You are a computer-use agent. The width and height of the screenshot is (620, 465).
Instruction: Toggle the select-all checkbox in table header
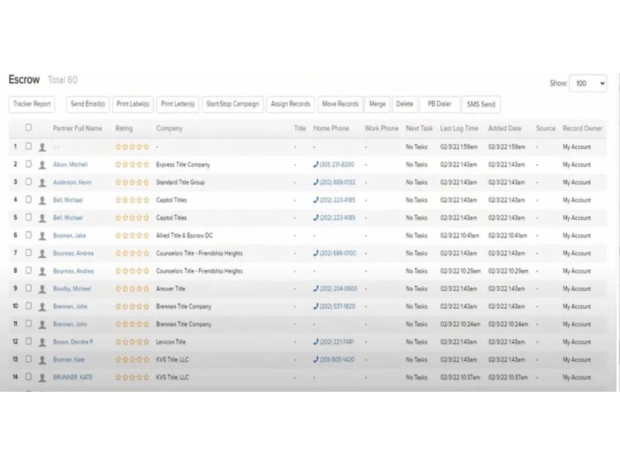(x=29, y=127)
